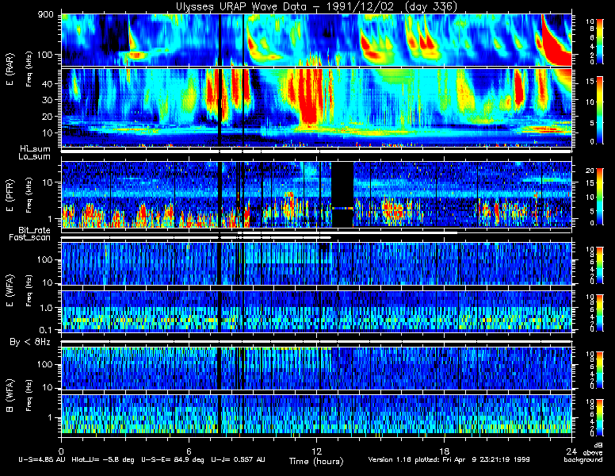Click the E (WFA) 0.1–1.0 Hz spectrogram
Viewport: 615px width, 476px height.
[x=316, y=312]
